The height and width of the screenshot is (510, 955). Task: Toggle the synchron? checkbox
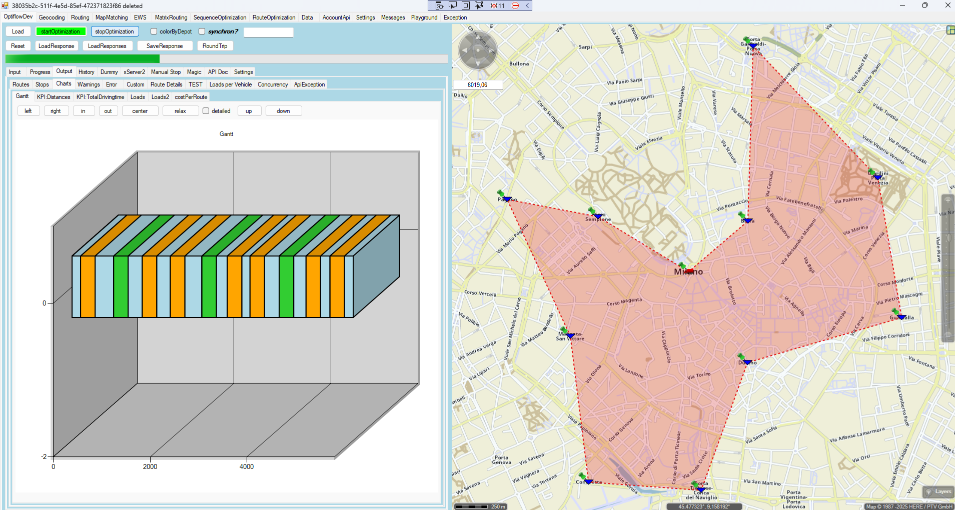(x=202, y=31)
